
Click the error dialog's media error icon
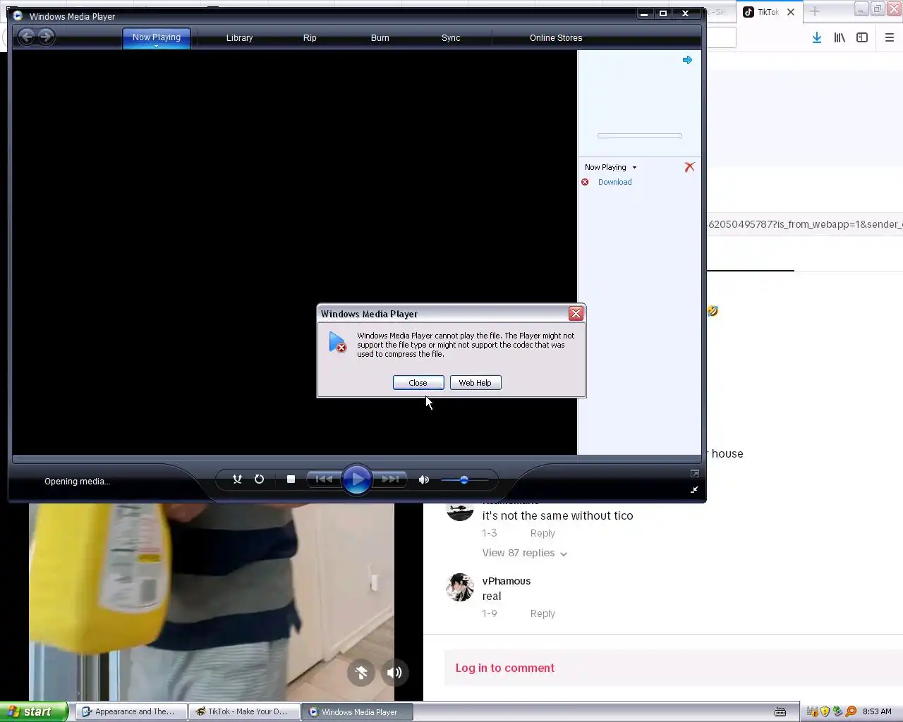point(338,343)
